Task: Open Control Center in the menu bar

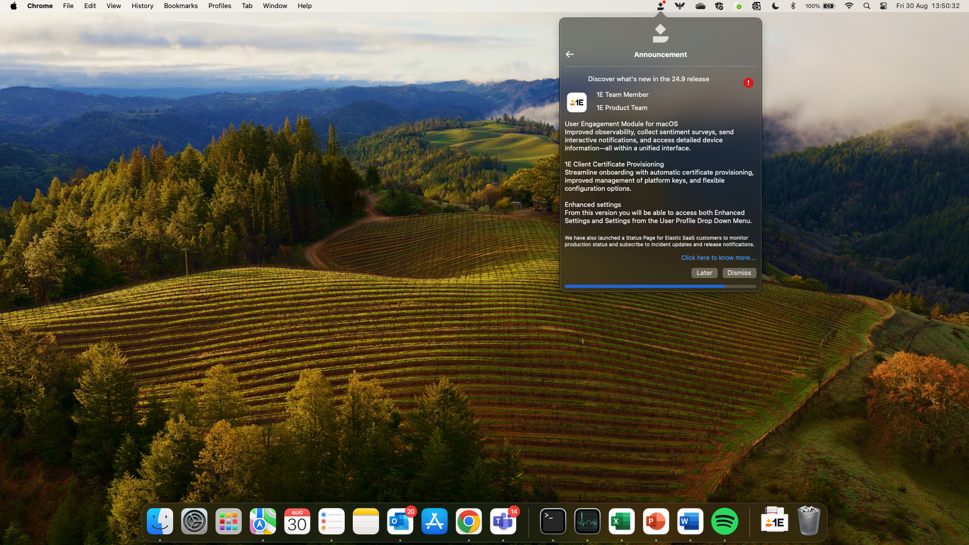Action: (x=883, y=6)
